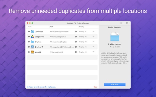Sort by the Path column header

[x=52, y=27]
